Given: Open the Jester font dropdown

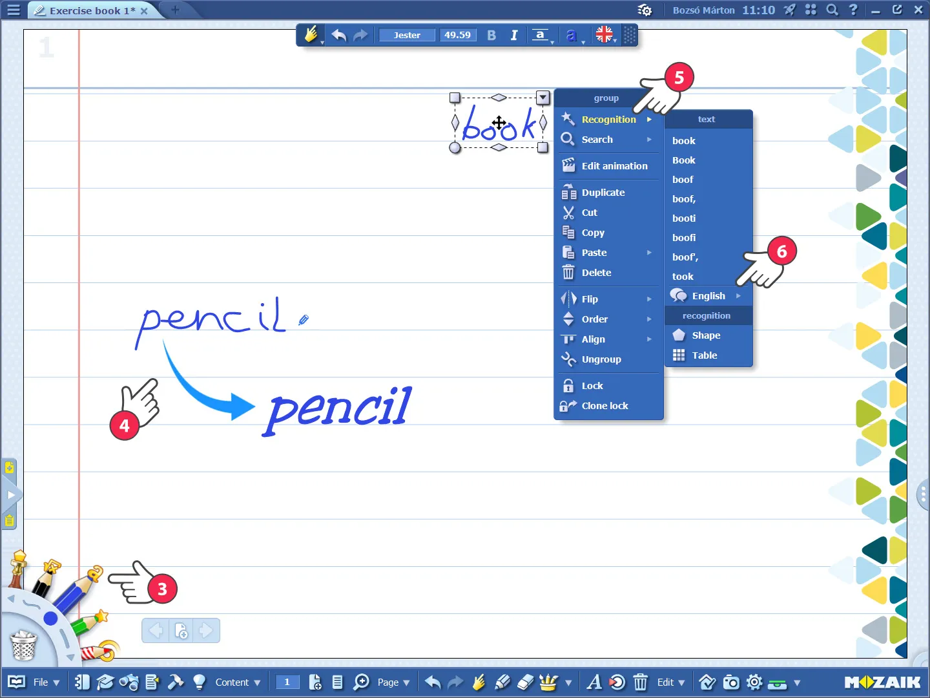Looking at the screenshot, I should tap(407, 36).
